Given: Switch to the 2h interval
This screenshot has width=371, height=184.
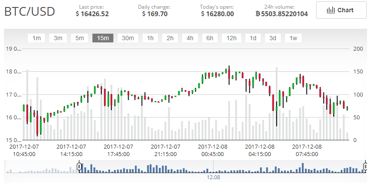Looking at the screenshot, I should coord(170,38).
